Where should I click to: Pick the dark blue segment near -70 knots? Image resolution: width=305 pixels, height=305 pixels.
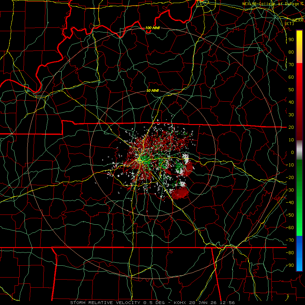pyautogui.click(x=299, y=241)
